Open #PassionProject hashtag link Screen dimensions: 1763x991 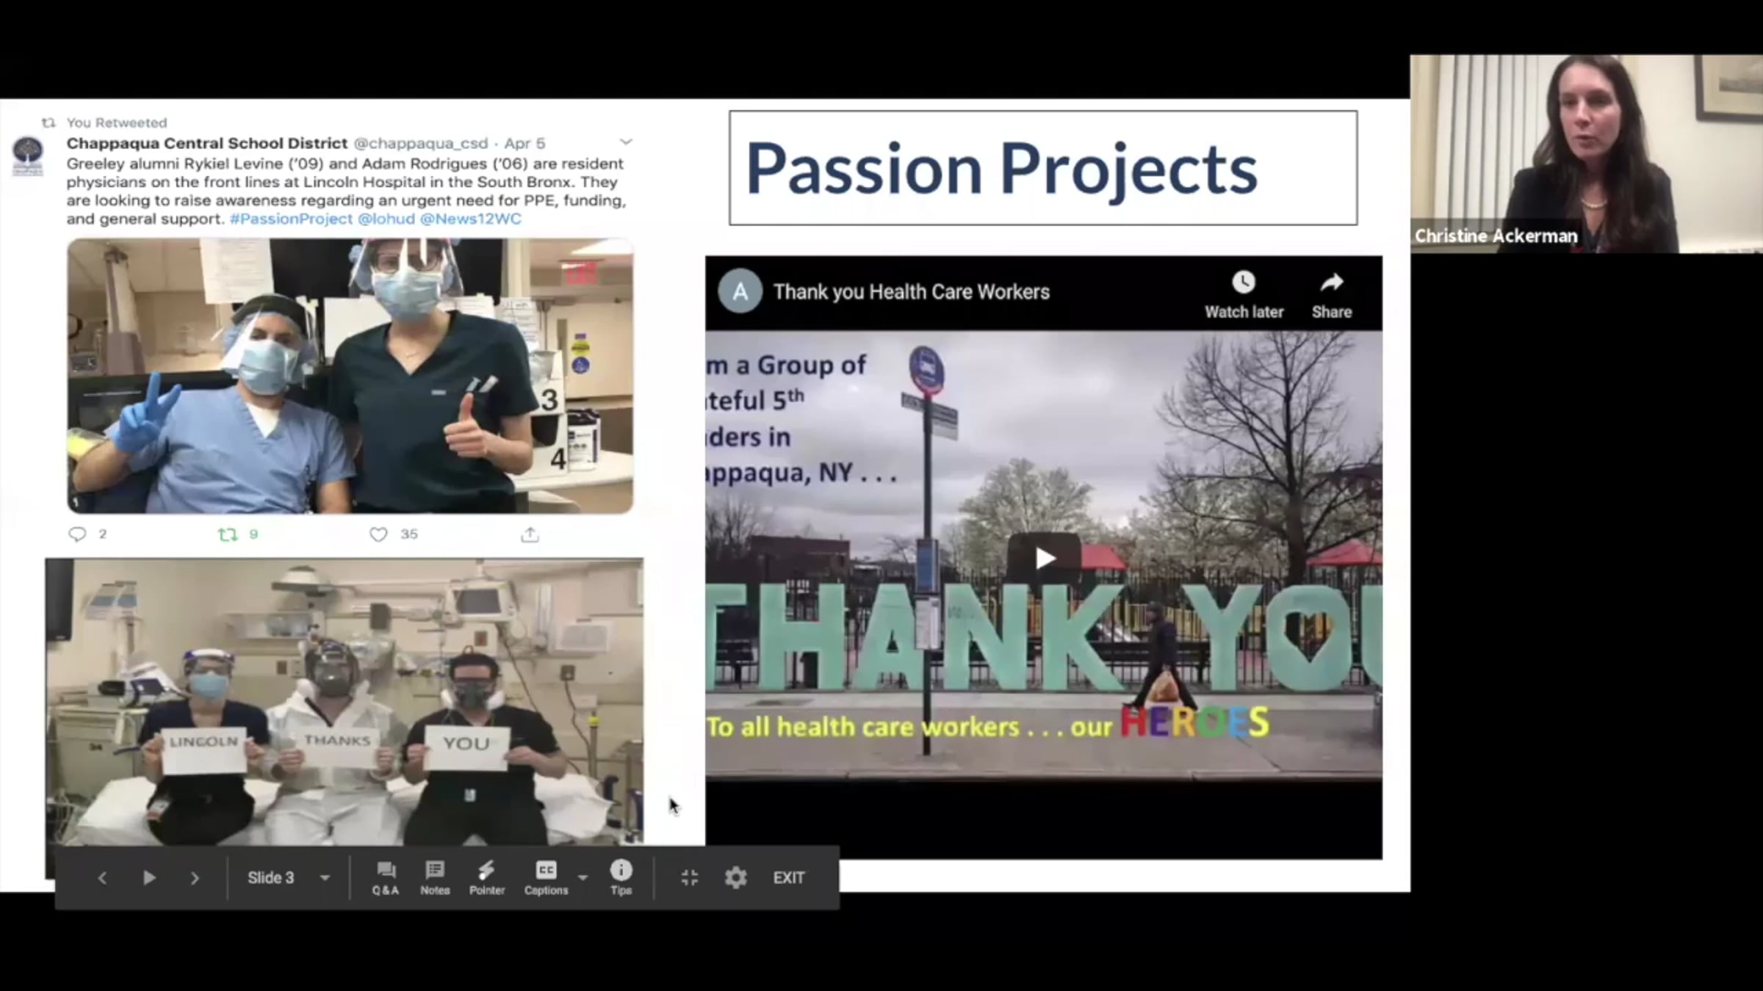[x=291, y=219]
